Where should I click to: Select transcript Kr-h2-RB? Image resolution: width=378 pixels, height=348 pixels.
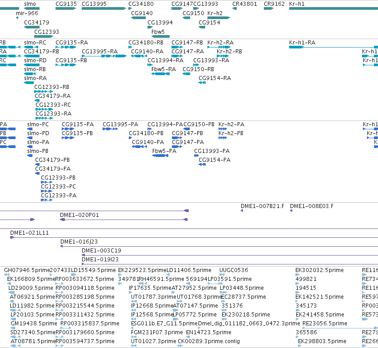[229, 52]
